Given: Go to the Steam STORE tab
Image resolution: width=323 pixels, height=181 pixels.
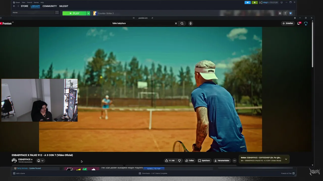Looking at the screenshot, I should click(x=24, y=6).
